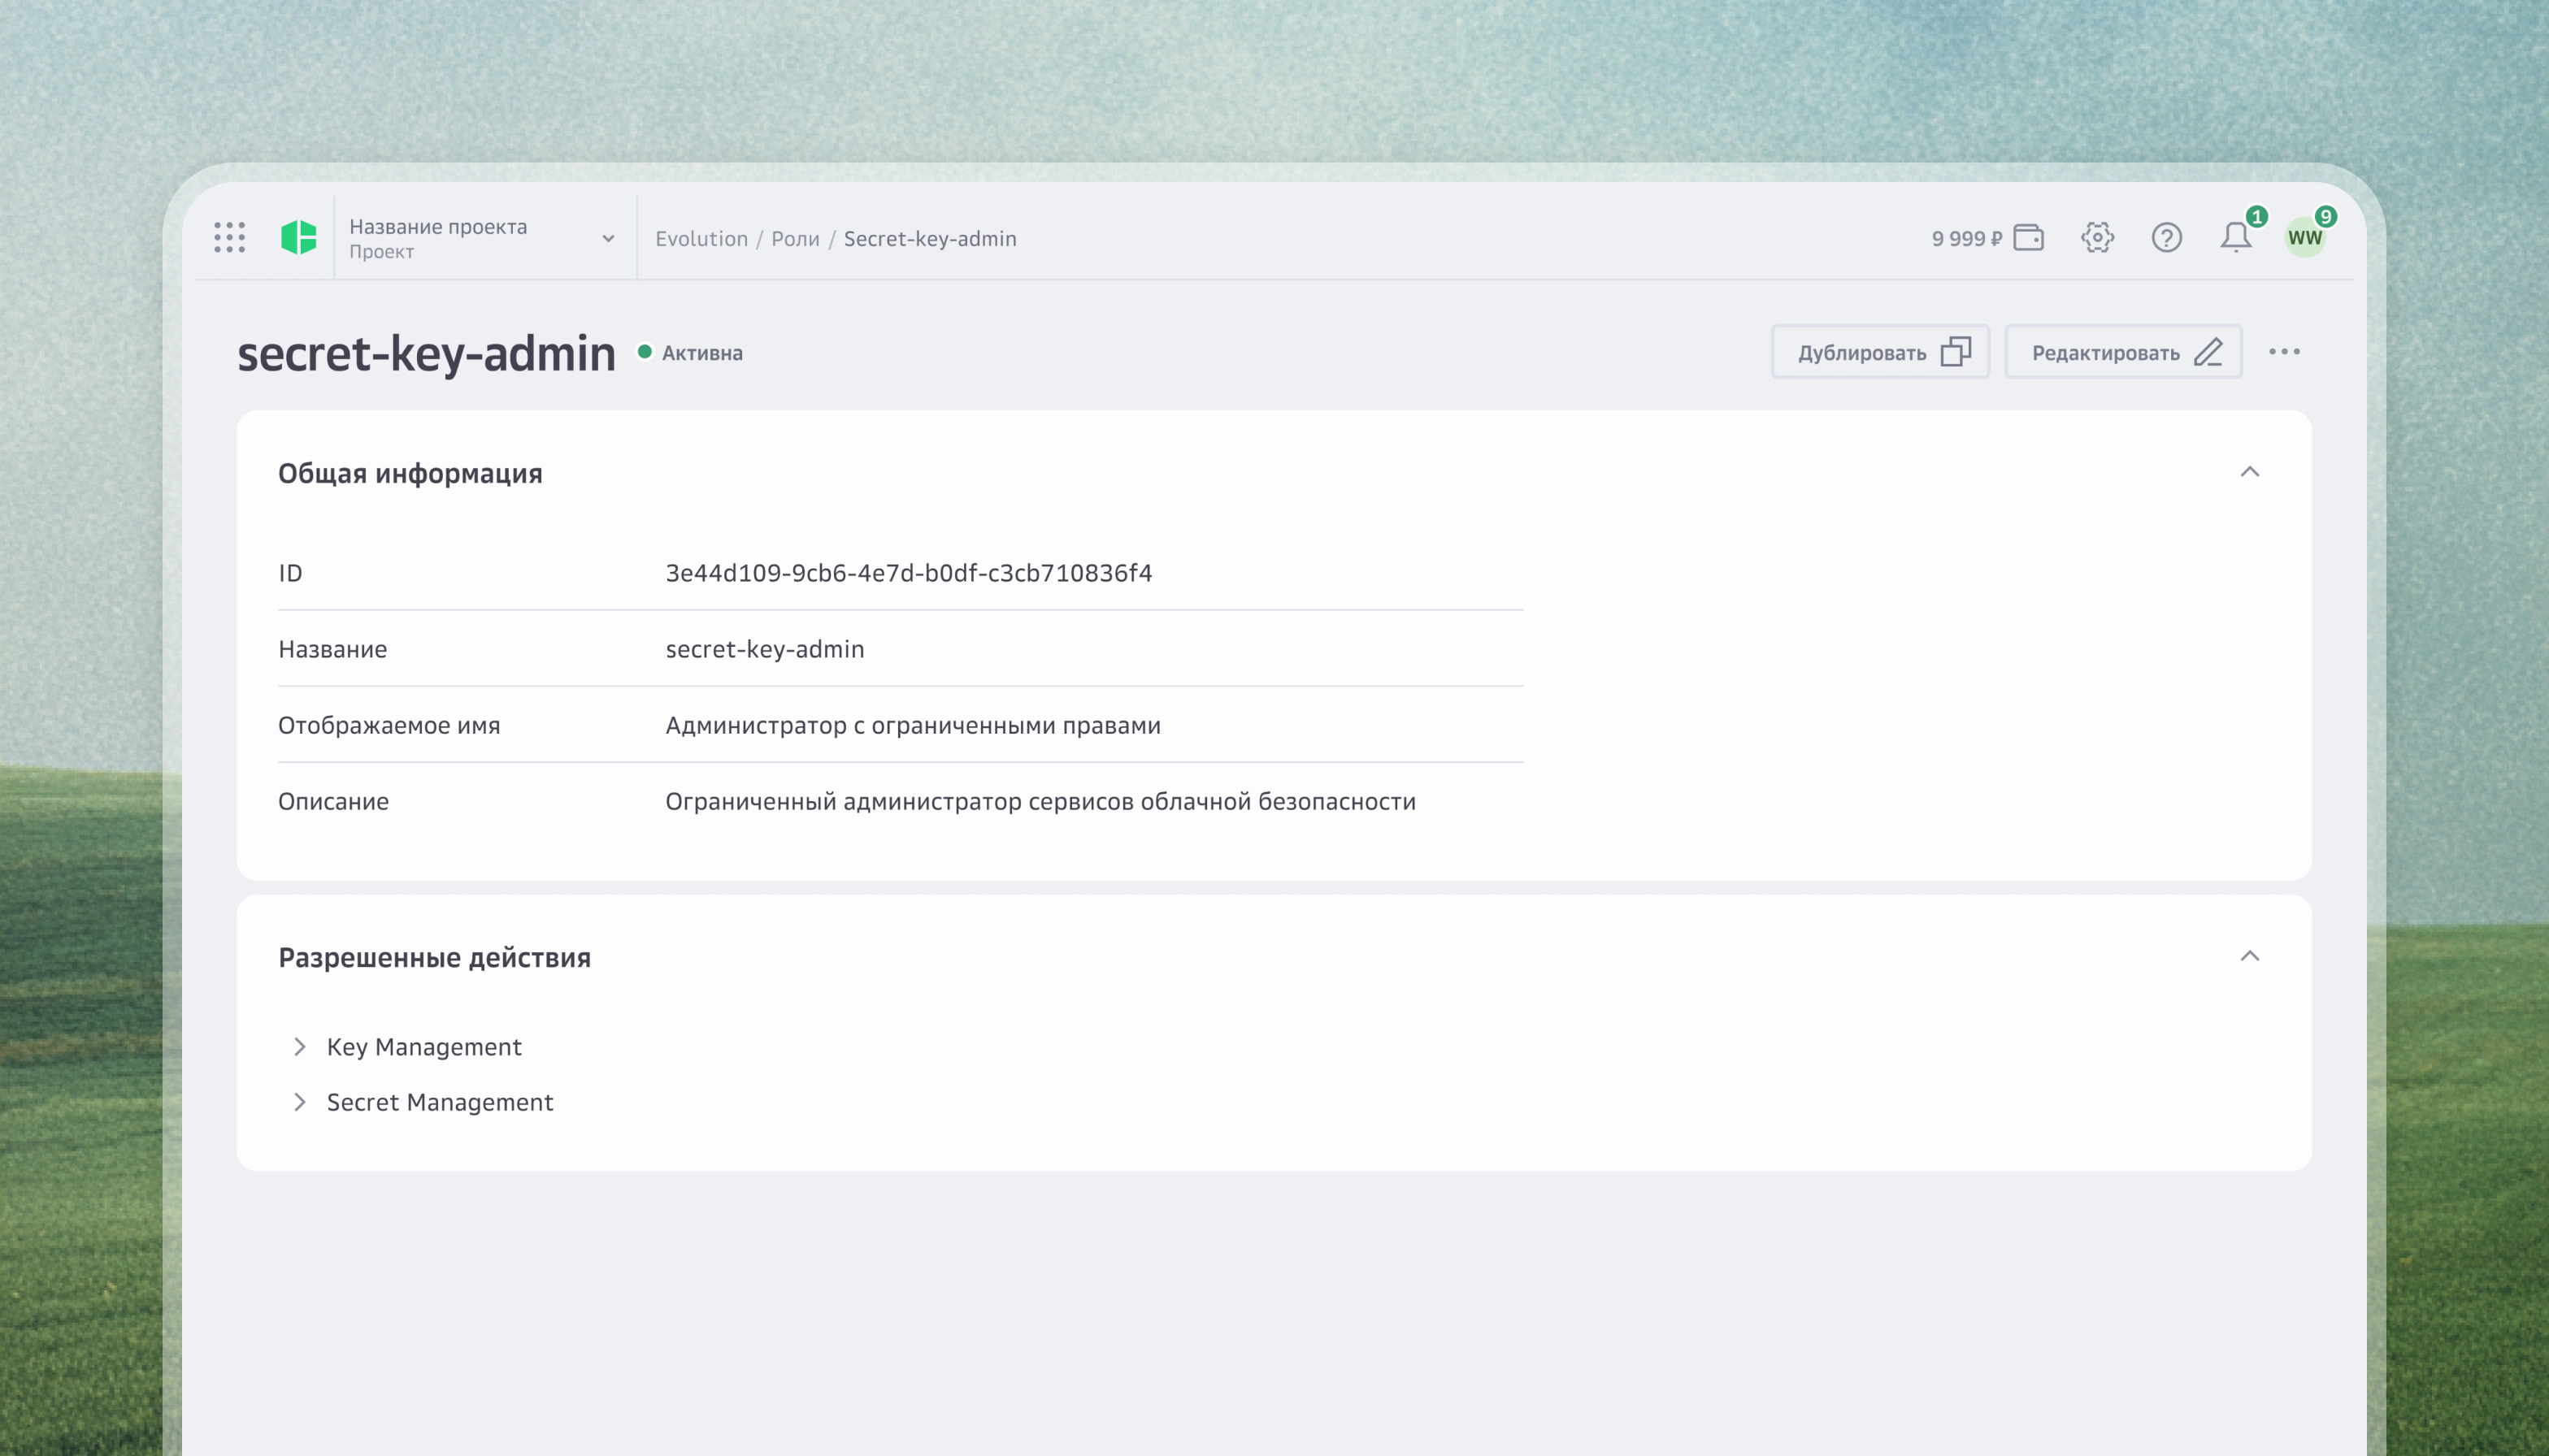Click the role ID value
2549x1456 pixels.
(909, 573)
